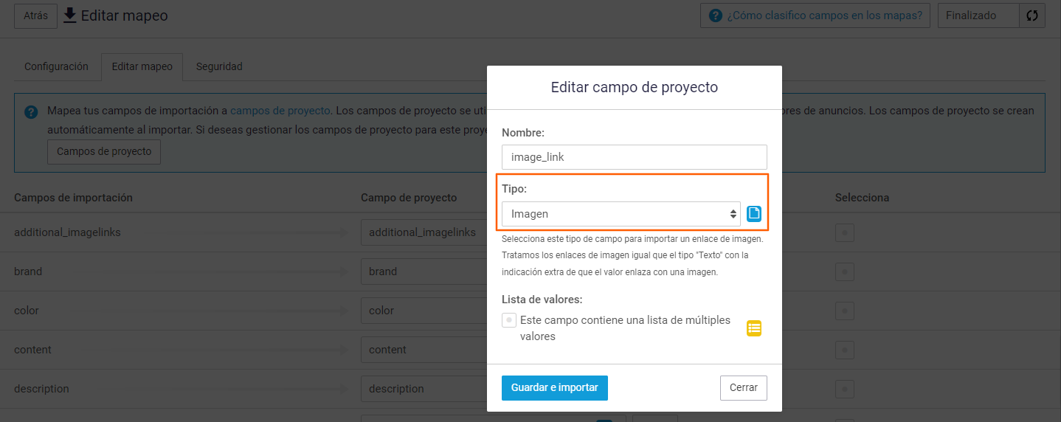Click the yellow list icon for multiple values
This screenshot has width=1061, height=422.
point(753,328)
